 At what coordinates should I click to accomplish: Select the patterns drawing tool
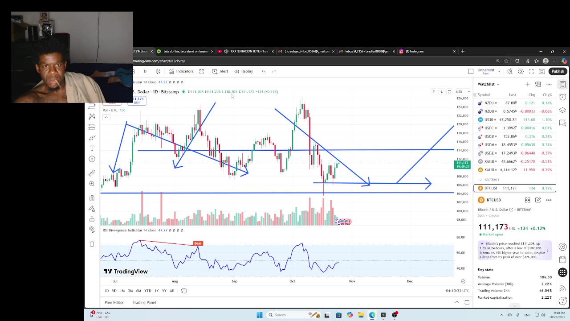[x=92, y=116]
